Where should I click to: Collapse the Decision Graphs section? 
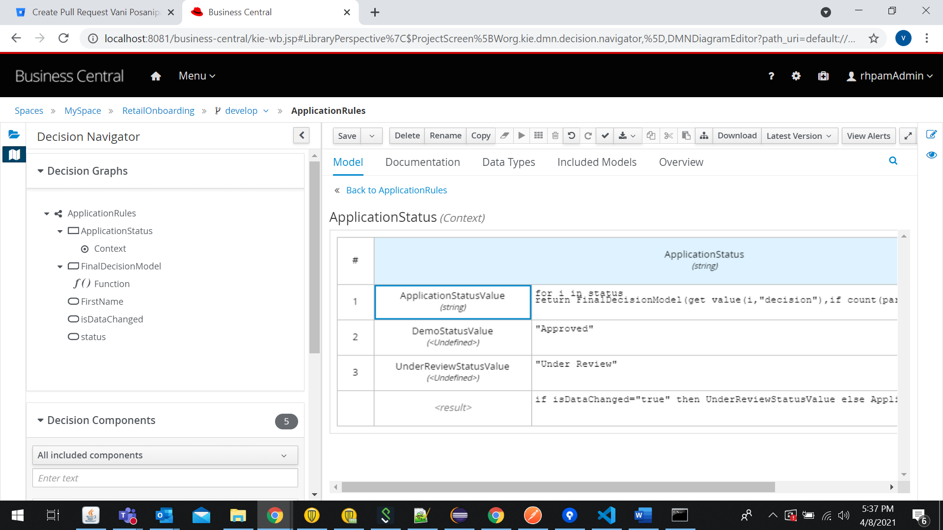click(x=41, y=171)
